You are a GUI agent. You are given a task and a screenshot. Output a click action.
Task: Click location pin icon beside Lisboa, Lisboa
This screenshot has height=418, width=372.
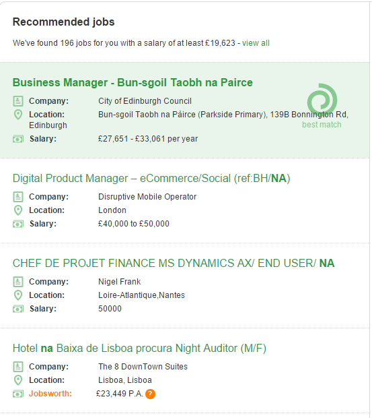pyautogui.click(x=17, y=380)
